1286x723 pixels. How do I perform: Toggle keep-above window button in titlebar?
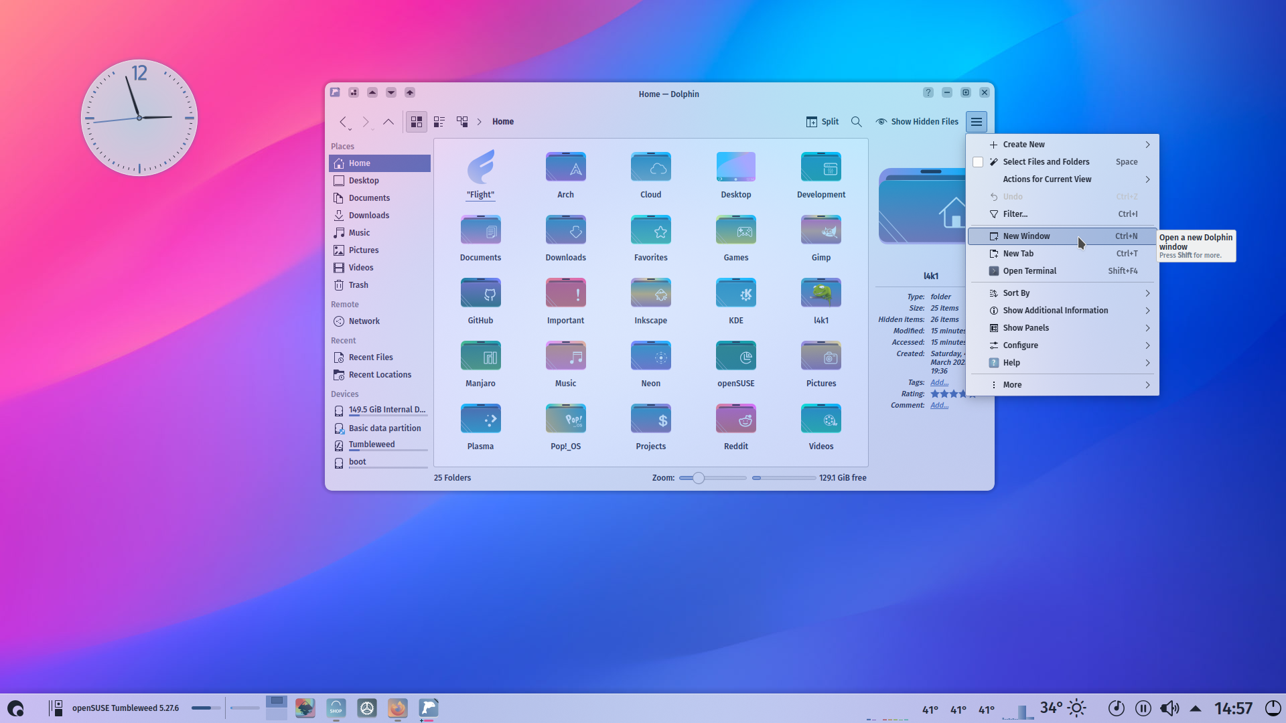pyautogui.click(x=372, y=93)
